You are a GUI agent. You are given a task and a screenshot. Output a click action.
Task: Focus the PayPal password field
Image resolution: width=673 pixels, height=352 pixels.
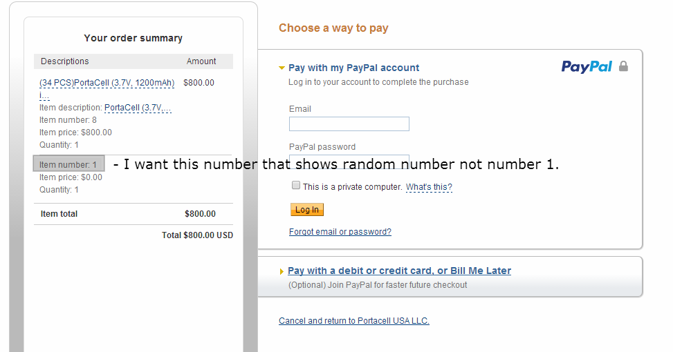click(x=349, y=159)
